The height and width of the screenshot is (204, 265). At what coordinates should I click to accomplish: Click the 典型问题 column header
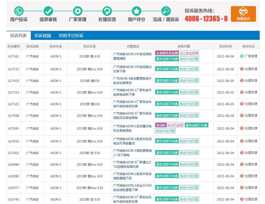[x=184, y=46]
